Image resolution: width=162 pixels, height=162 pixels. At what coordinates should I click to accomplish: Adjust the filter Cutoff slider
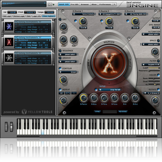pos(154,68)
